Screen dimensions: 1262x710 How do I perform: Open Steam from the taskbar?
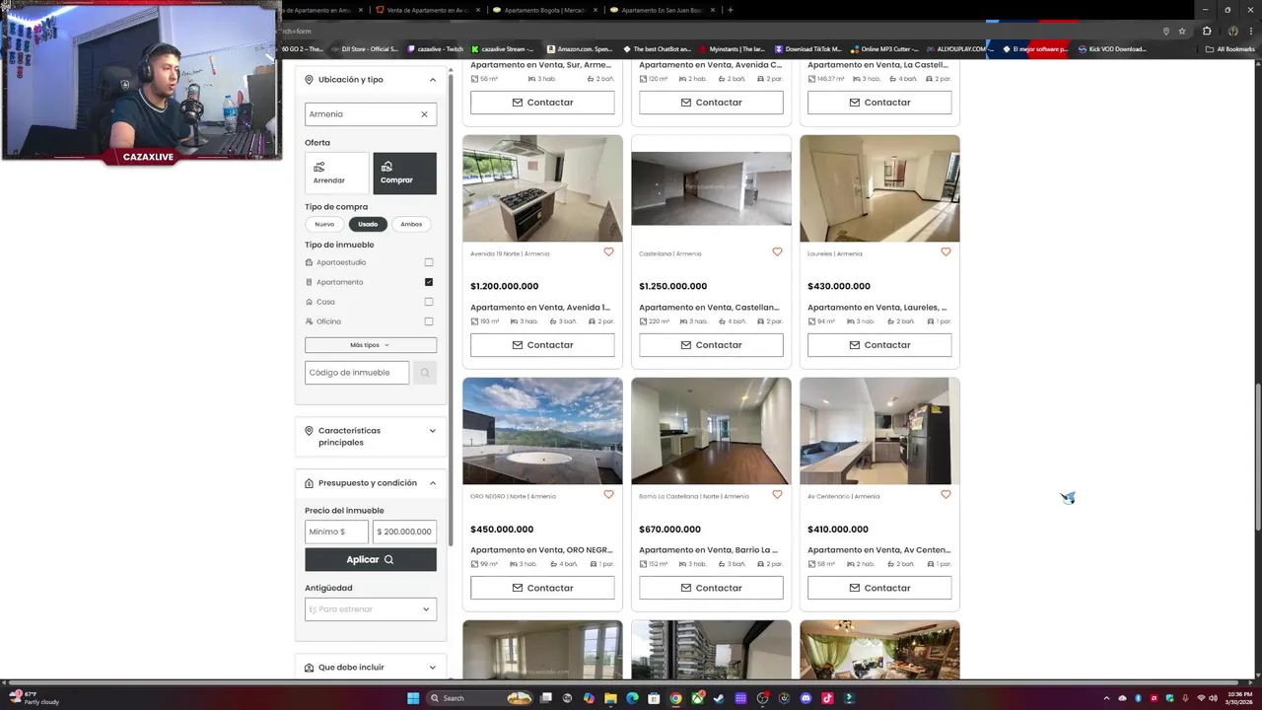click(x=719, y=698)
